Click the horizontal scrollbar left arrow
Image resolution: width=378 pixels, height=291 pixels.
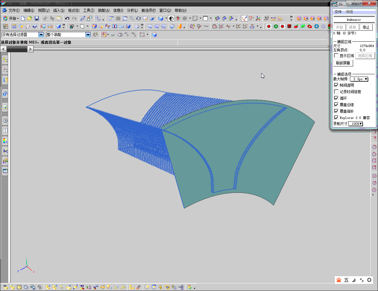point(4,49)
